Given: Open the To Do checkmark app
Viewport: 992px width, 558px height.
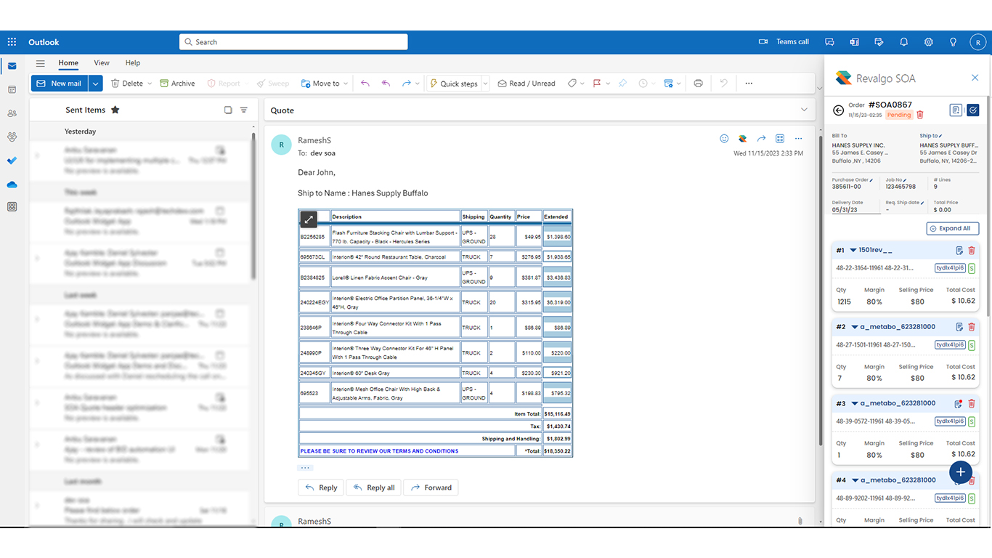Looking at the screenshot, I should tap(12, 161).
